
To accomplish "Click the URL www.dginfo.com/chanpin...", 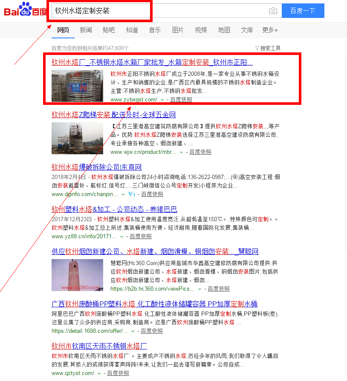I will tap(85, 194).
